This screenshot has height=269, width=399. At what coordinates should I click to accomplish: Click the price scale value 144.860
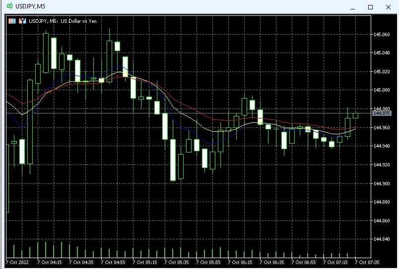click(382, 221)
